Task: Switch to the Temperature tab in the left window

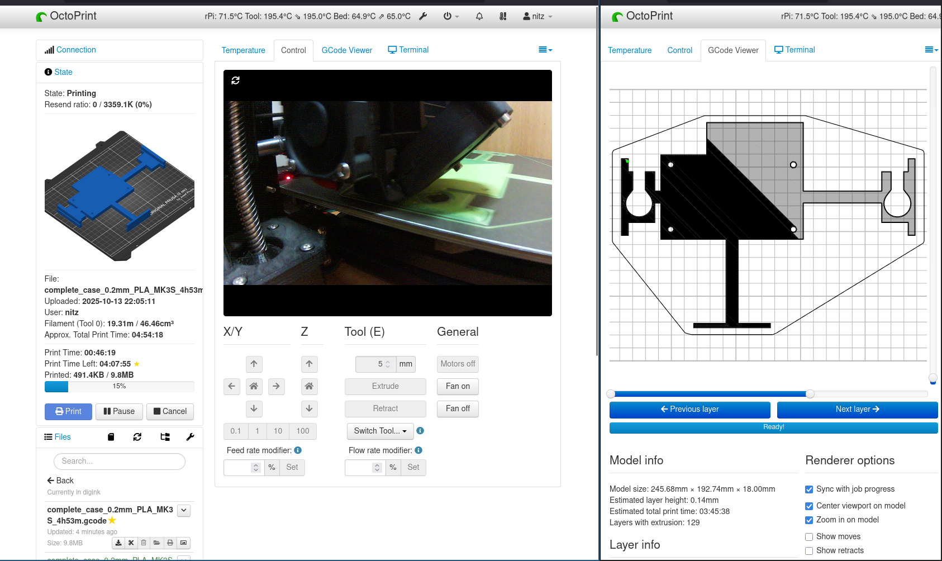Action: coord(243,50)
